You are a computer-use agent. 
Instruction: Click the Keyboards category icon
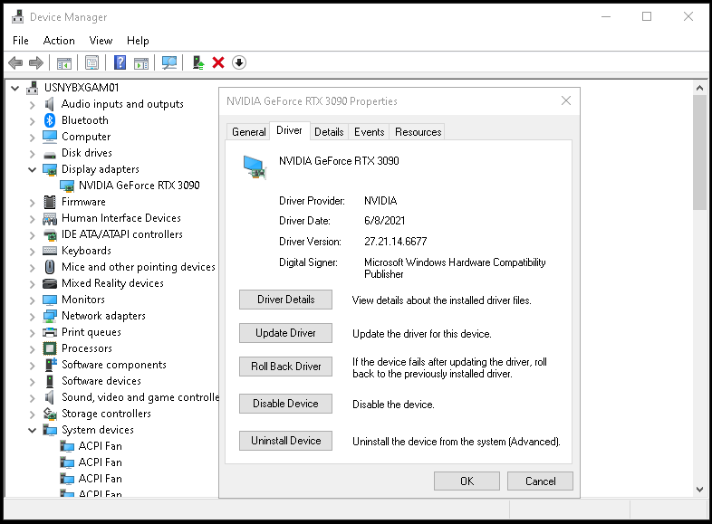(50, 251)
